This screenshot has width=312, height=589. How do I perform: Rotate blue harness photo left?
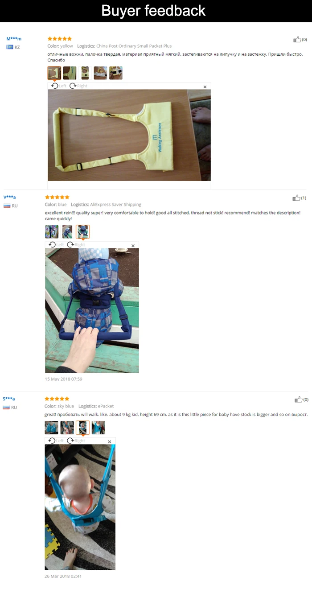[x=56, y=244]
